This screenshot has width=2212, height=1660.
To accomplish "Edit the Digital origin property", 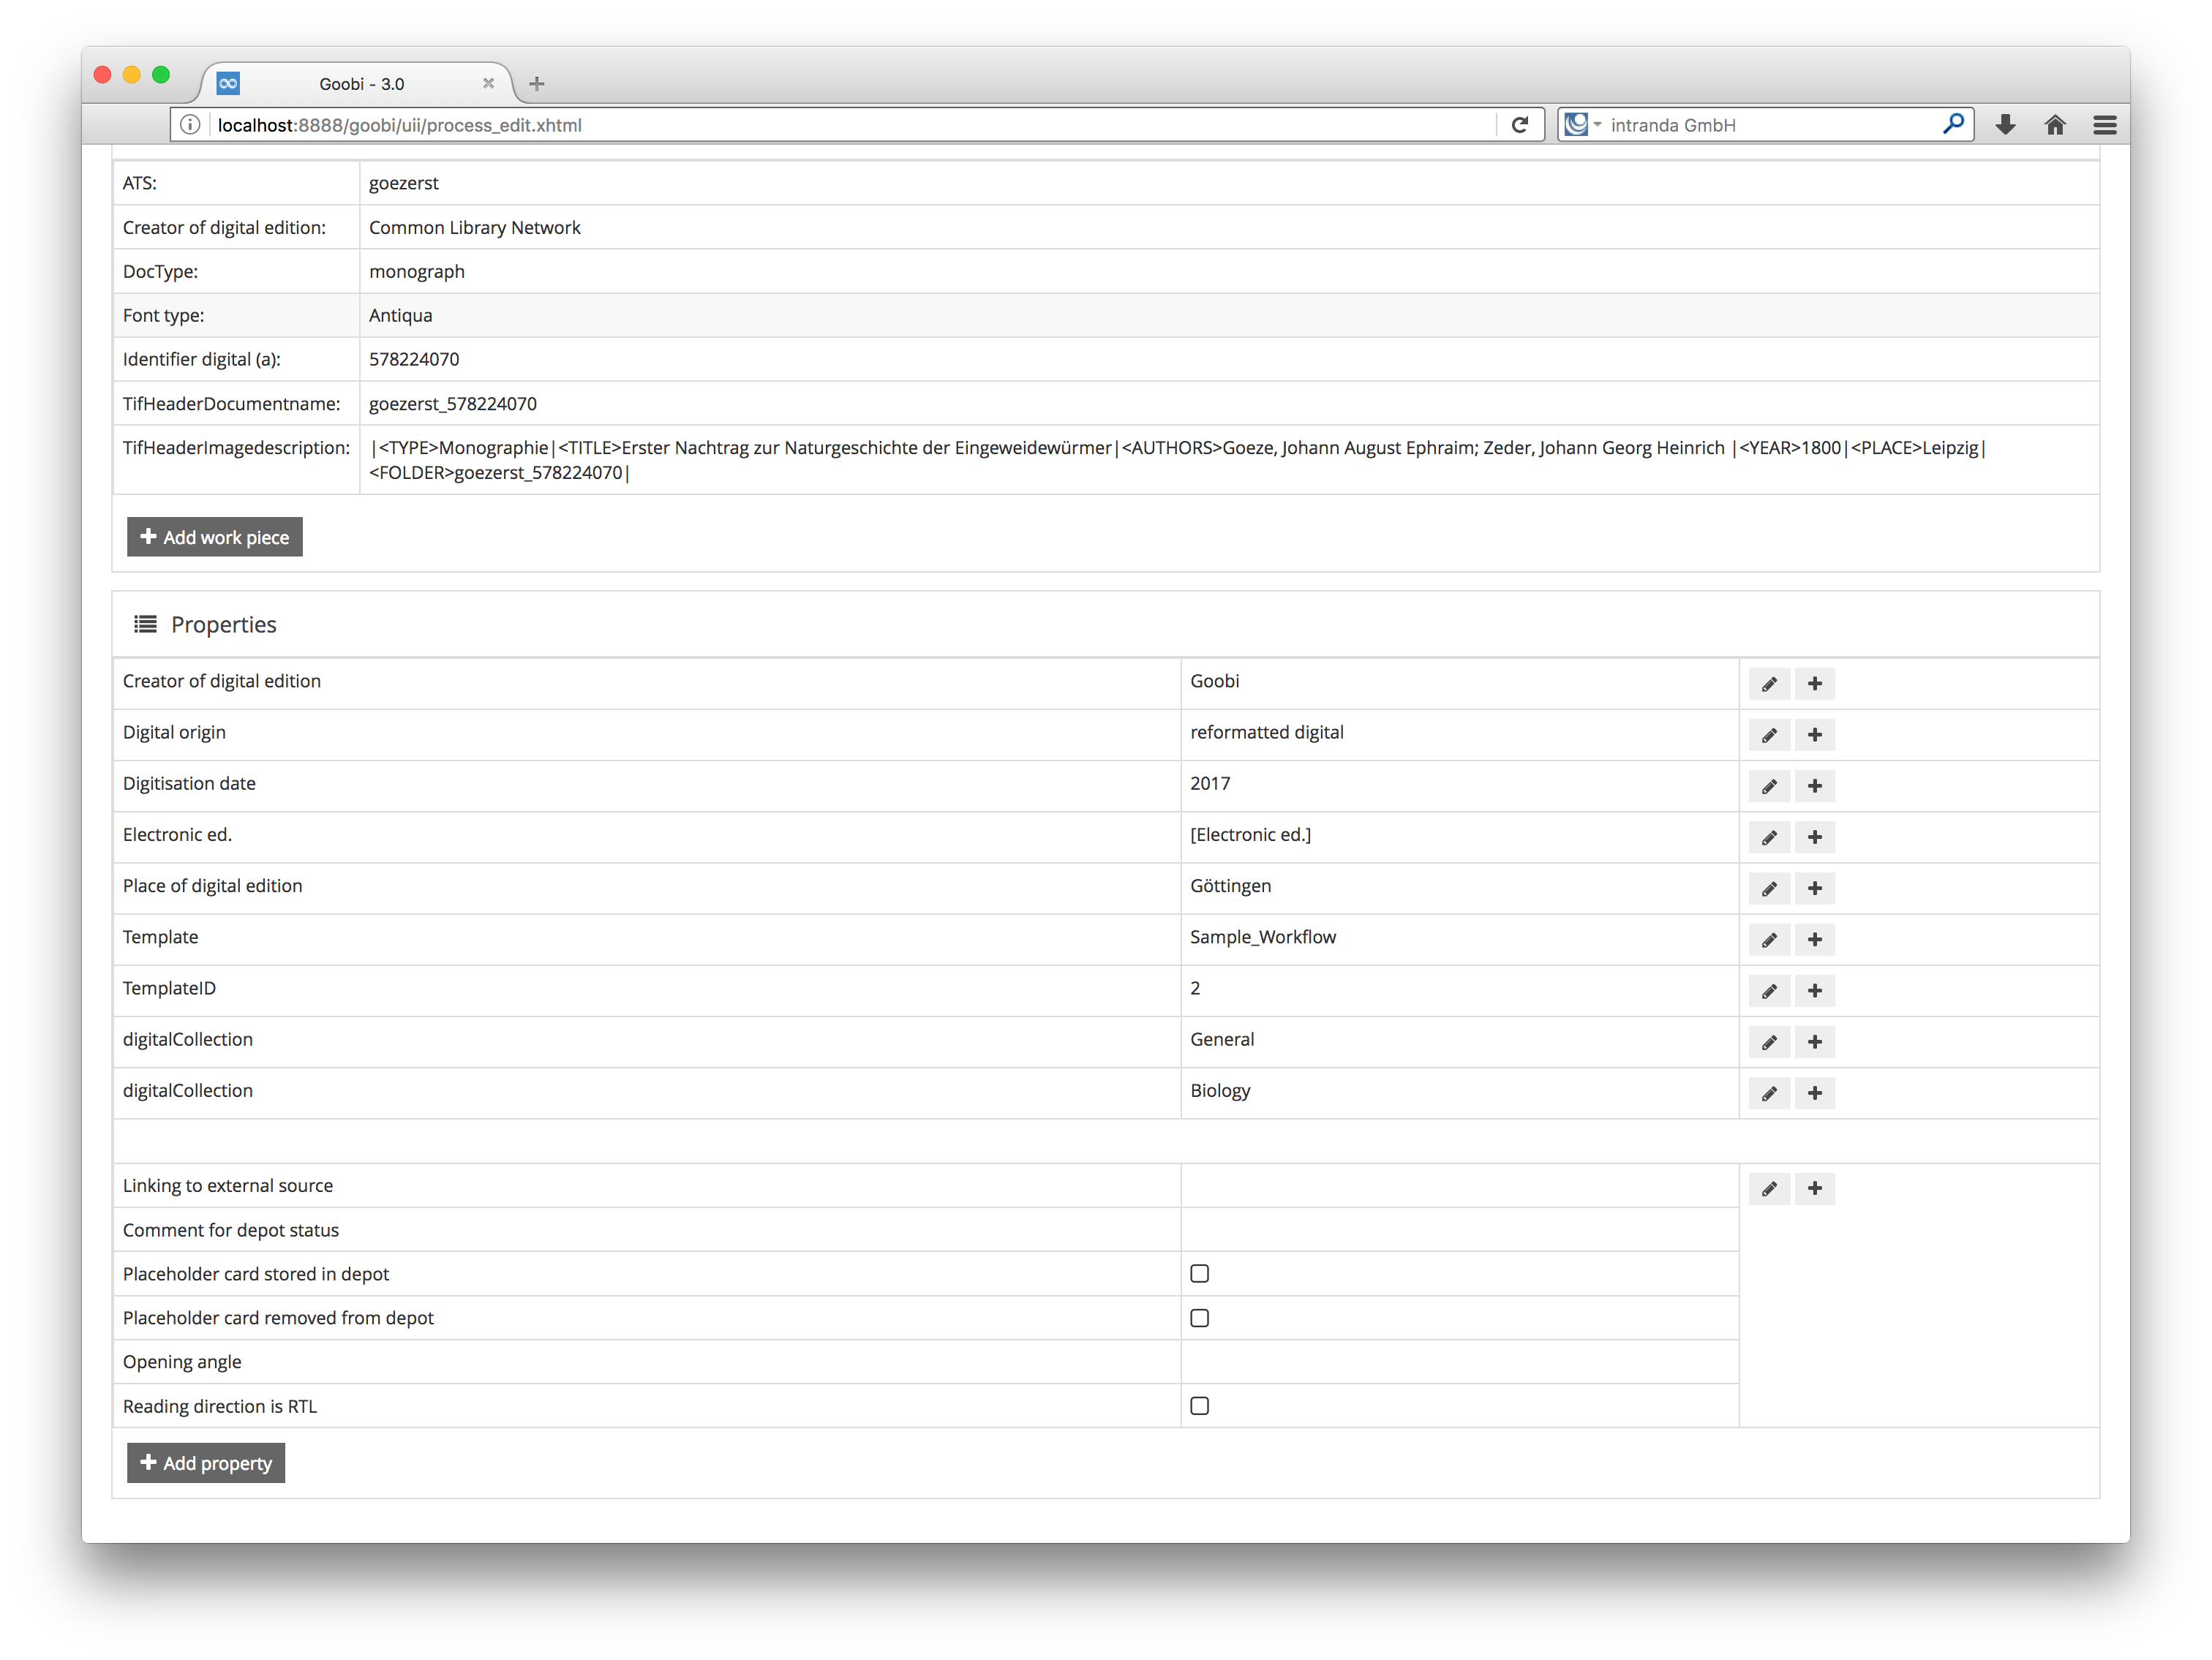I will click(1769, 735).
